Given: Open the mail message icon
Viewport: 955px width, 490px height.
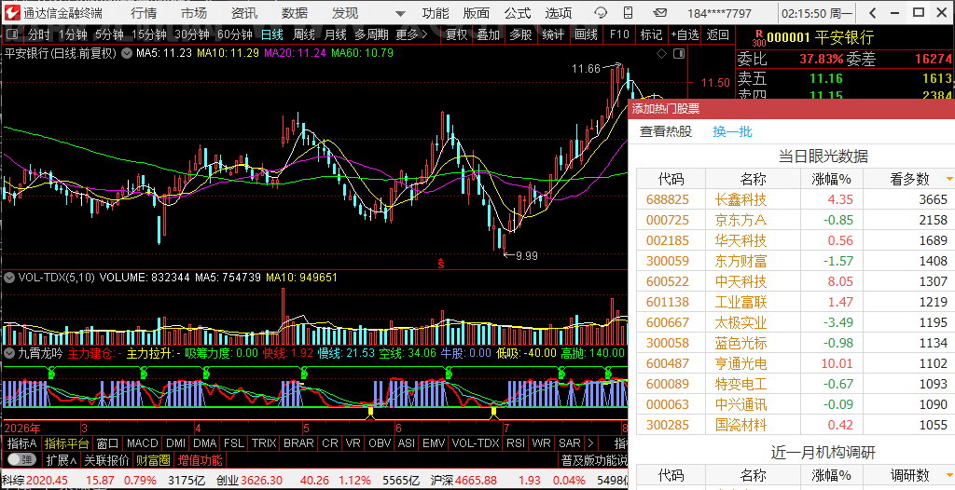Looking at the screenshot, I should pyautogui.click(x=659, y=12).
